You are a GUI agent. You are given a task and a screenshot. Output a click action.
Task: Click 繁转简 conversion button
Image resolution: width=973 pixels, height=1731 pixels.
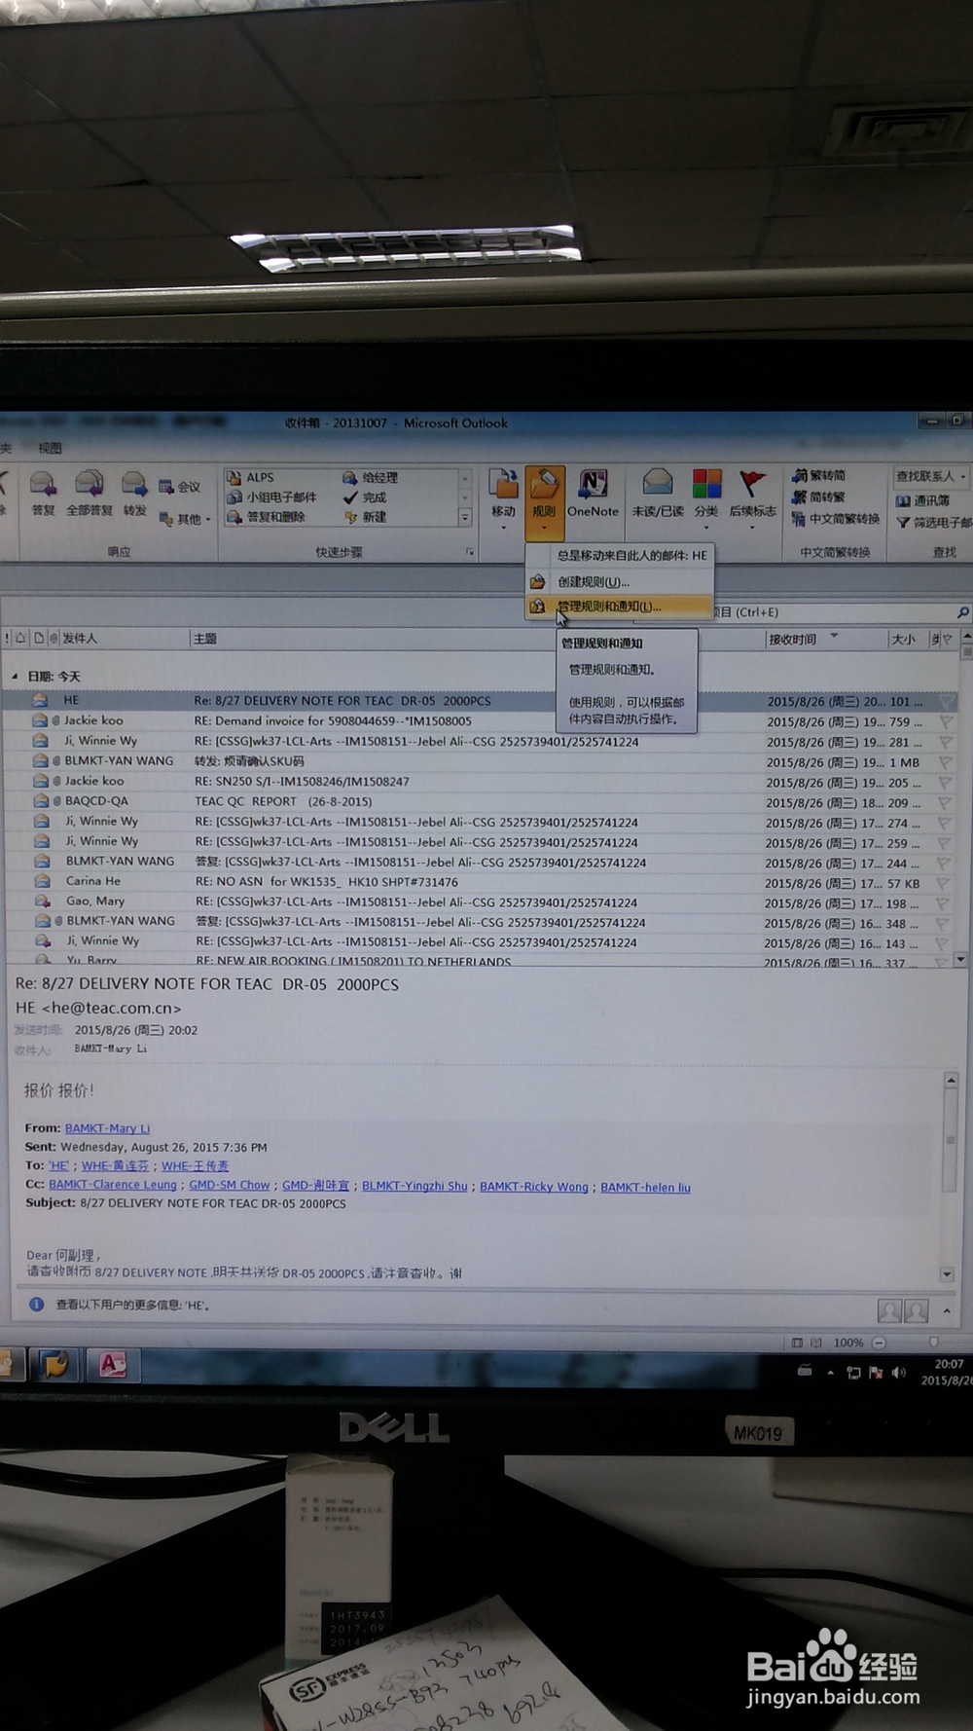pyautogui.click(x=818, y=475)
